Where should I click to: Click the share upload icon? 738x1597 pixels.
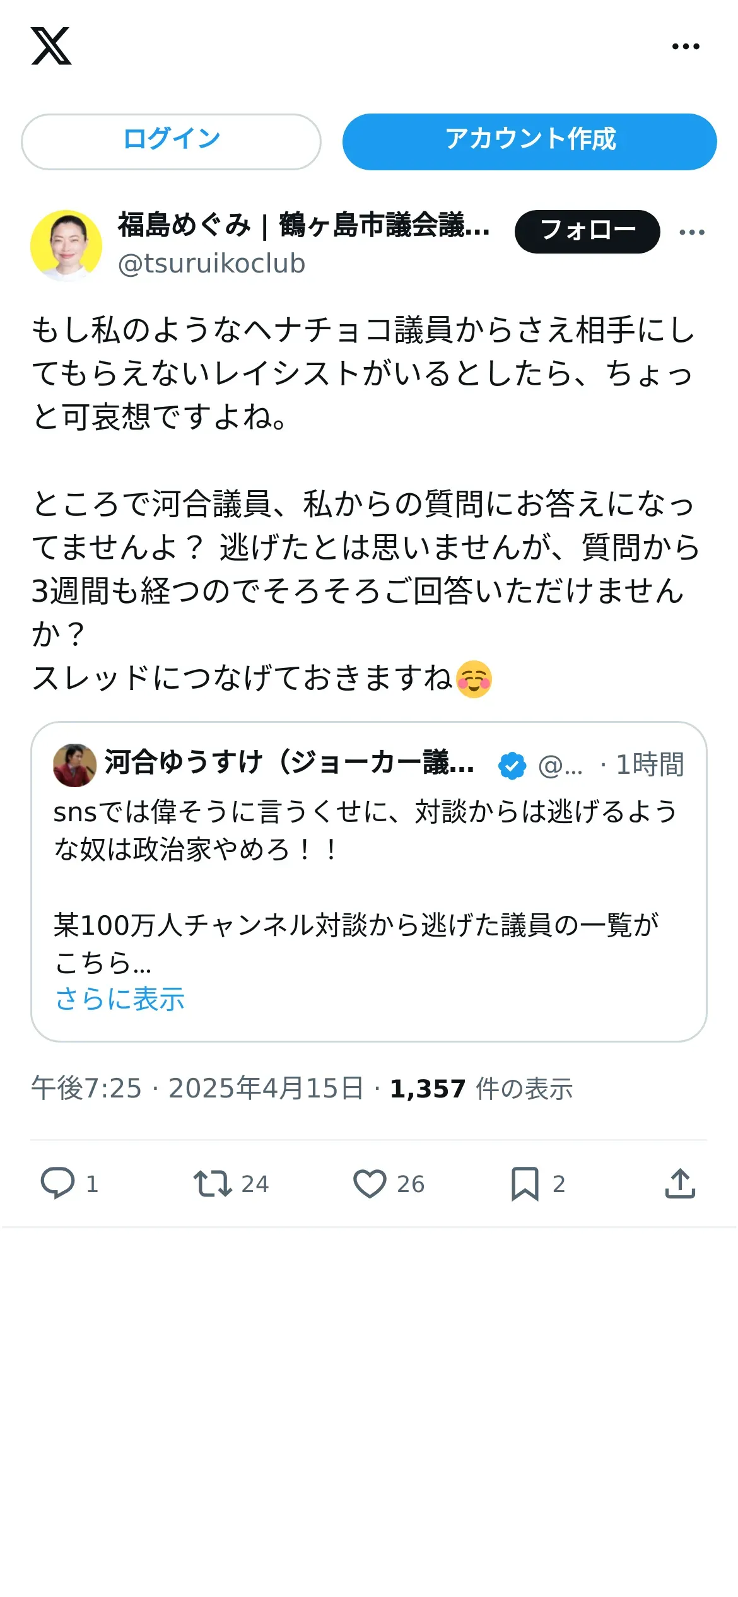point(680,1183)
